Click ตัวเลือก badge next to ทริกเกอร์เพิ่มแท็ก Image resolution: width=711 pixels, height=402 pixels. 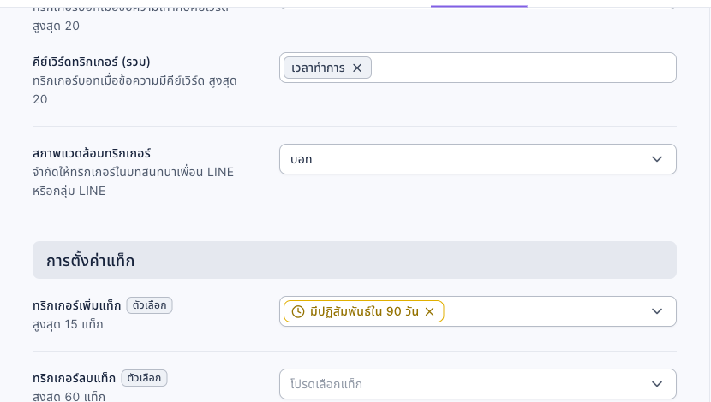tap(150, 305)
